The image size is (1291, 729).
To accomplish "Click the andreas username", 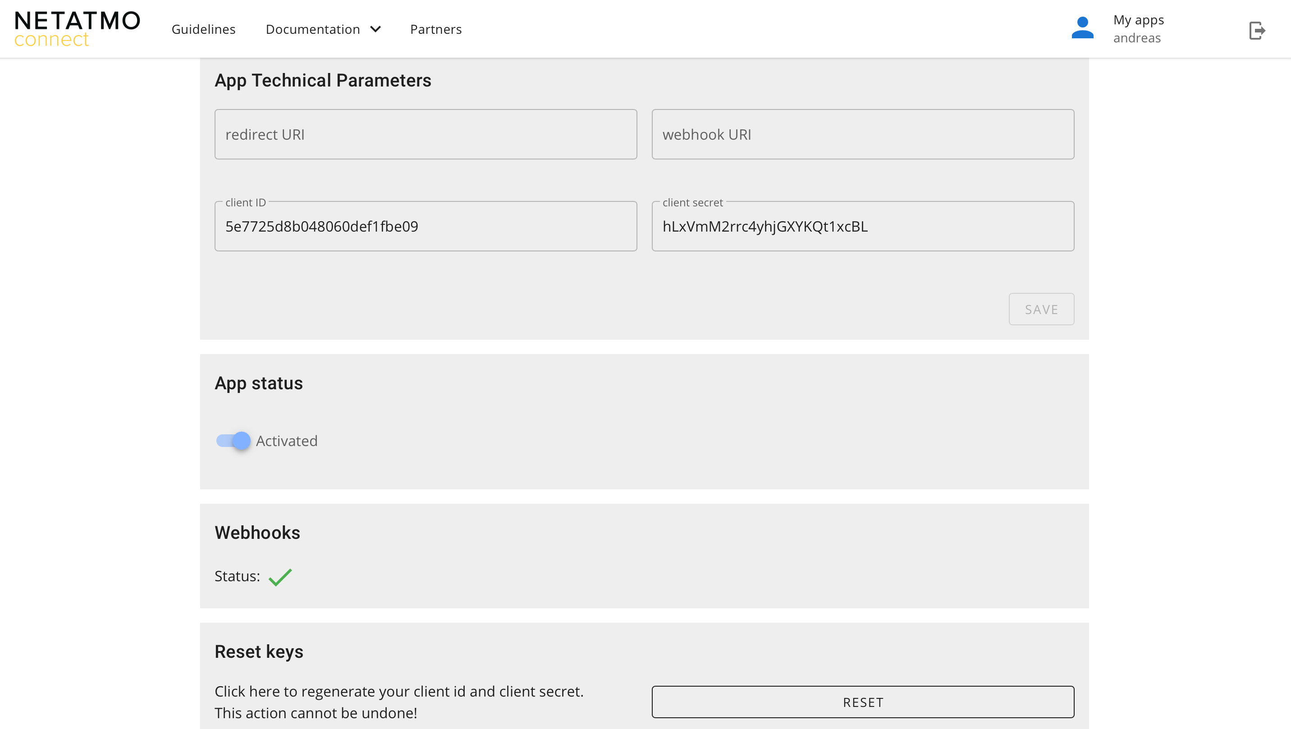I will (x=1137, y=38).
